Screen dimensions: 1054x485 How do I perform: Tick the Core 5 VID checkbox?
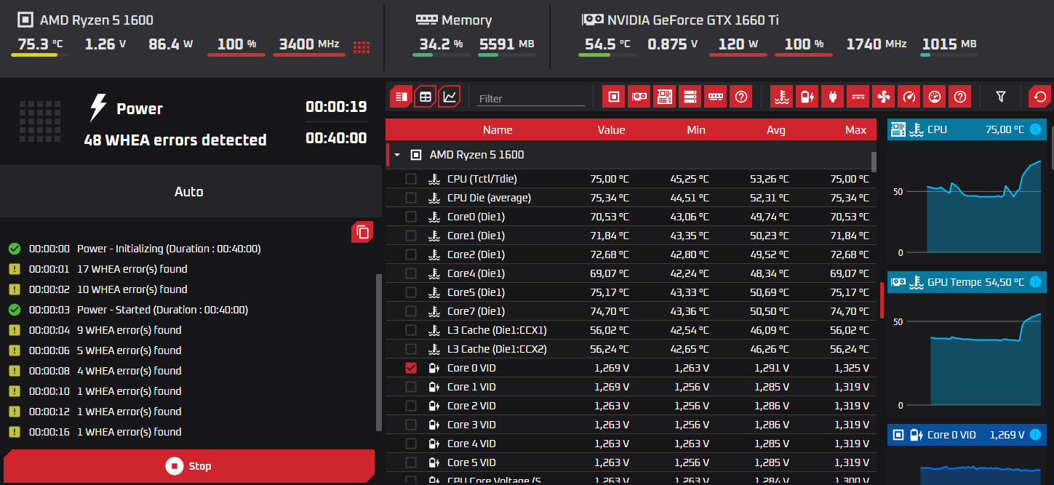pos(411,462)
